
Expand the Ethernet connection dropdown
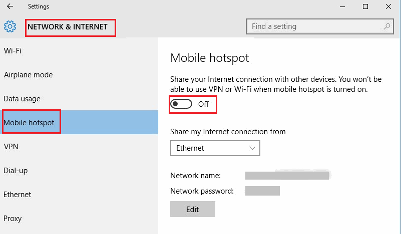215,148
